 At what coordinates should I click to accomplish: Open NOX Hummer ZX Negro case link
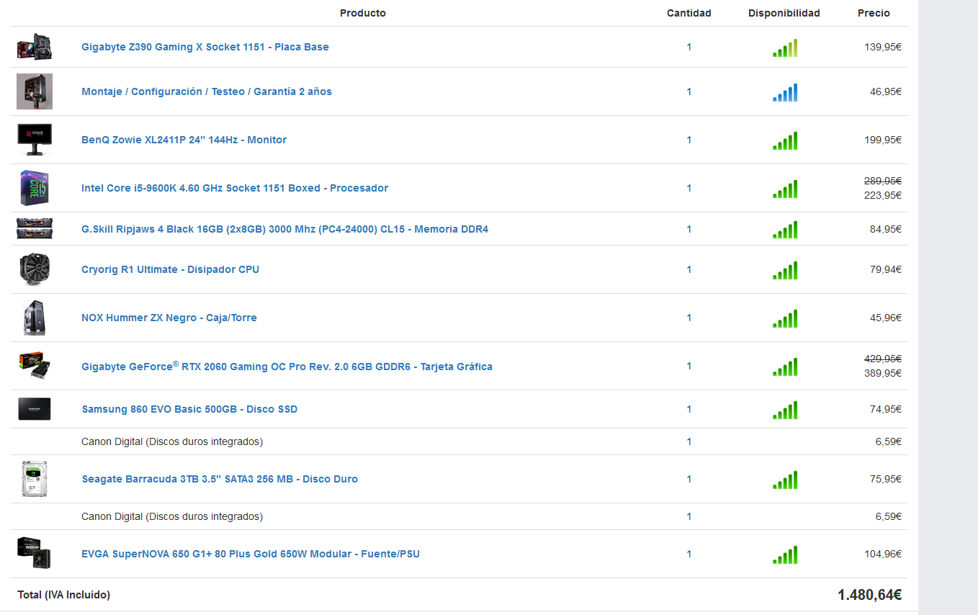point(169,318)
